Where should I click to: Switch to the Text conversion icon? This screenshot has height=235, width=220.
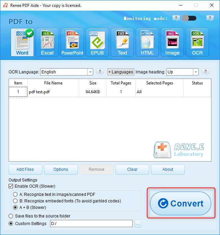122,42
